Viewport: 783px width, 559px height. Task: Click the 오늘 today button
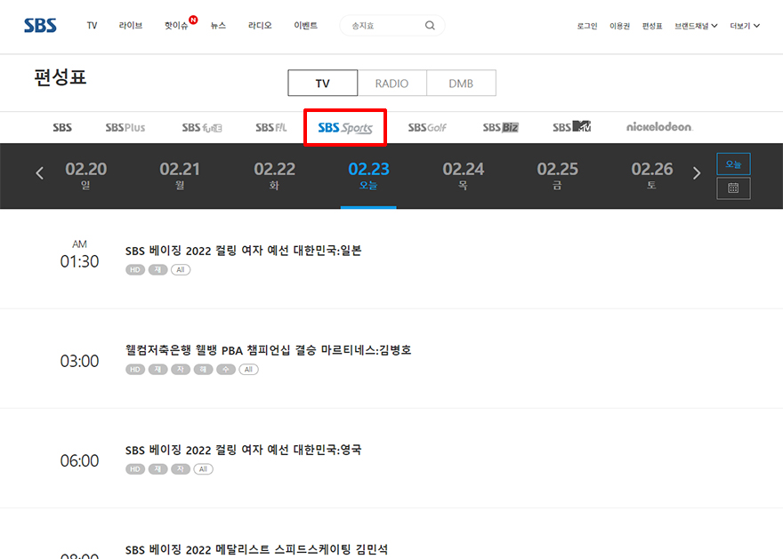point(733,164)
